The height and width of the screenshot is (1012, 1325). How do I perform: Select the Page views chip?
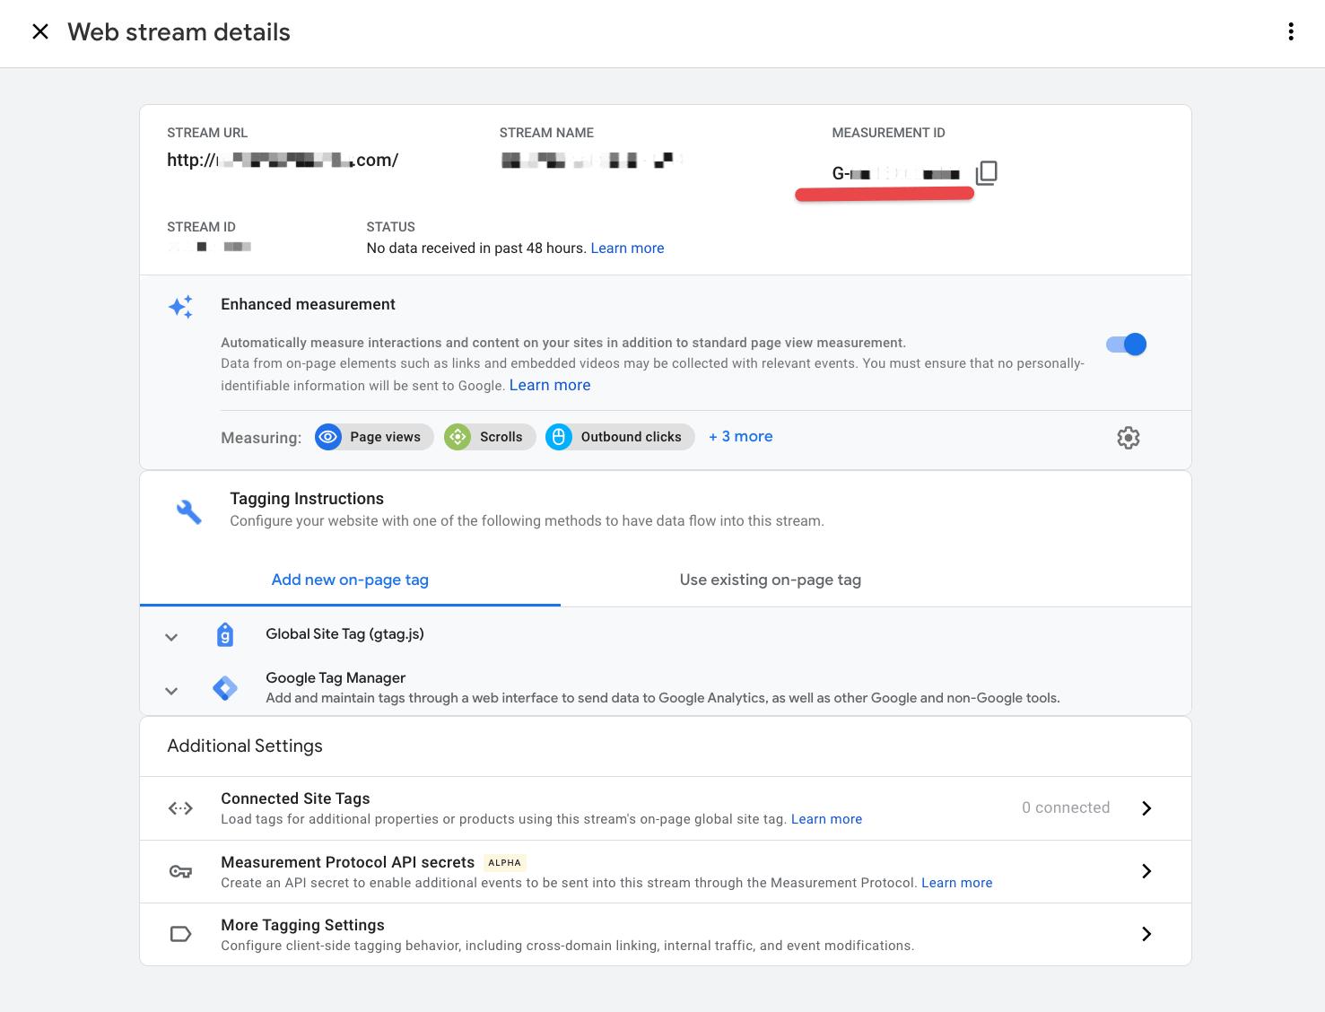(x=374, y=437)
